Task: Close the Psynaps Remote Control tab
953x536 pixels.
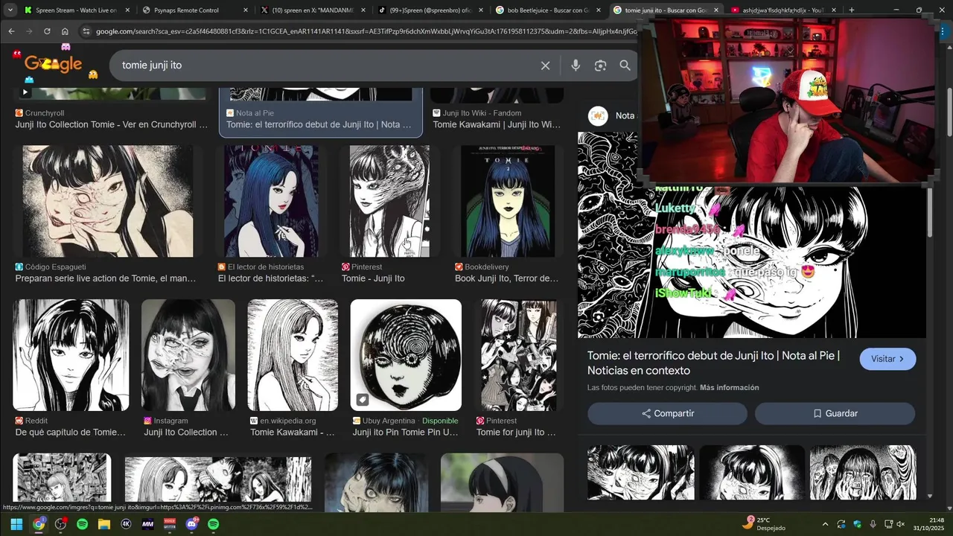Action: (x=245, y=10)
